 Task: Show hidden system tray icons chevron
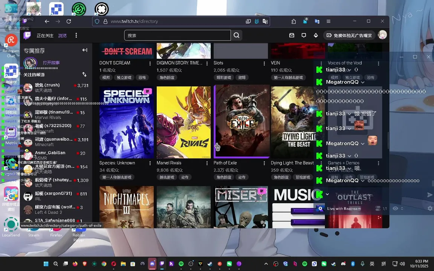pyautogui.click(x=266, y=264)
